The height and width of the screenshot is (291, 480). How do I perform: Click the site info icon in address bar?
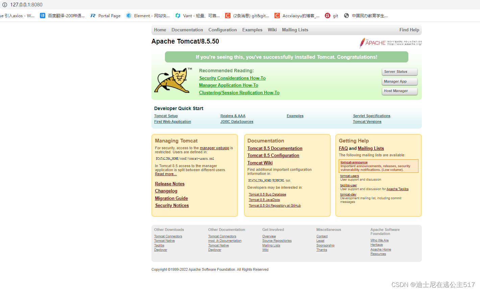[x=5, y=5]
